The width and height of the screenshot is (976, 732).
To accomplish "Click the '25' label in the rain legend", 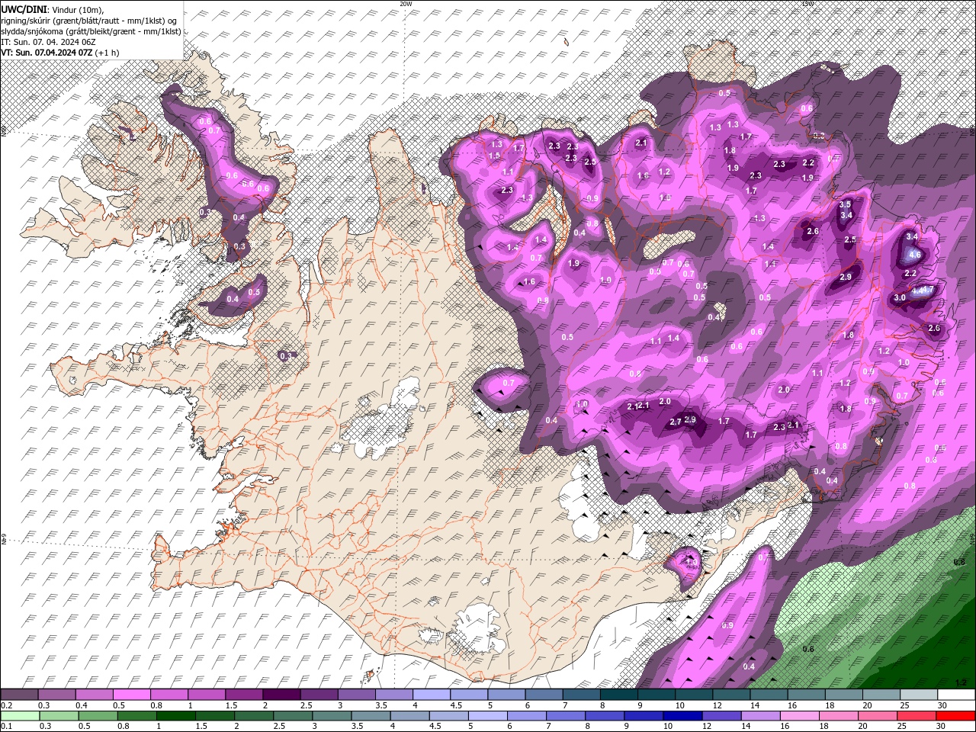I will tap(904, 727).
